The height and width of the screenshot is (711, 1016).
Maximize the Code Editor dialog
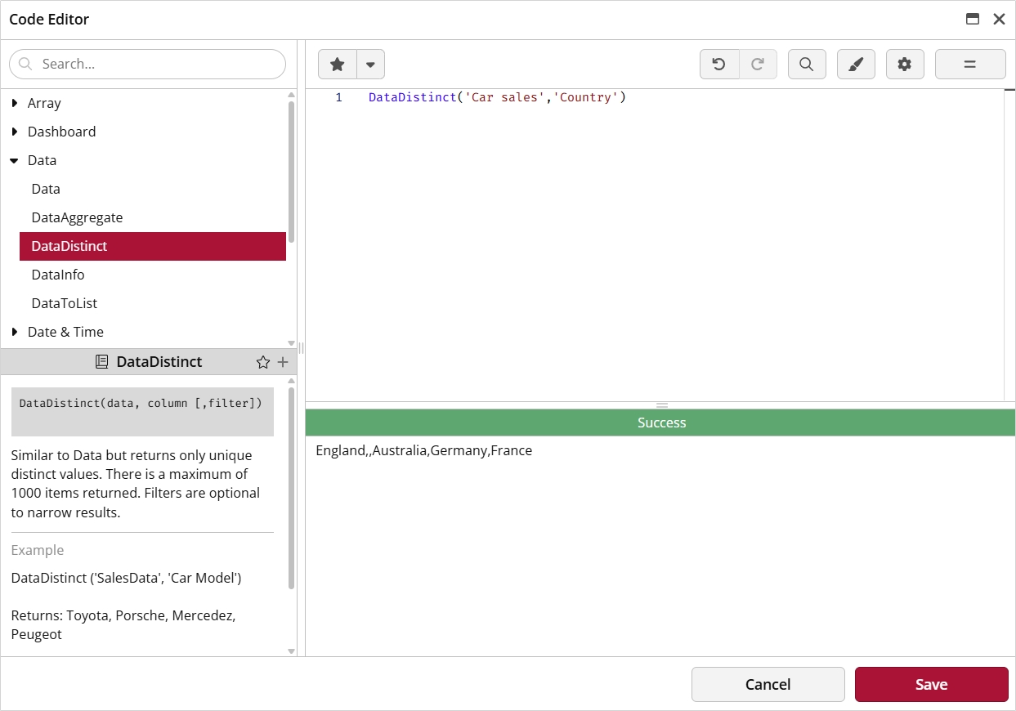point(973,19)
